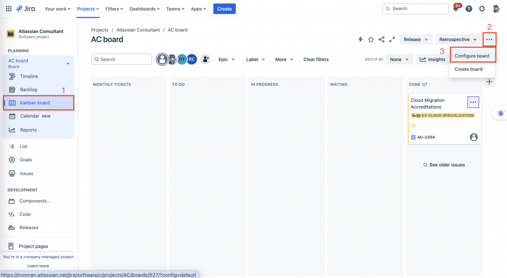Click the Atlassian Consultant breadcrumb link
The image size is (507, 278).
138,30
